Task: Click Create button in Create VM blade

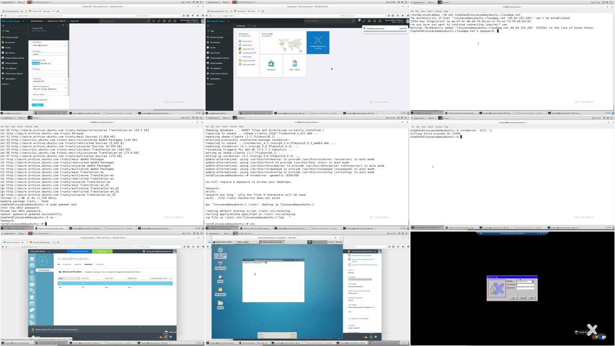Action: (x=37, y=105)
